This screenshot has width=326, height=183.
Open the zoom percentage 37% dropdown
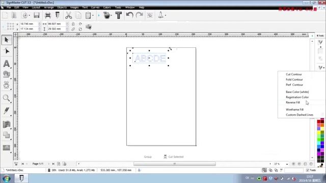(287, 164)
